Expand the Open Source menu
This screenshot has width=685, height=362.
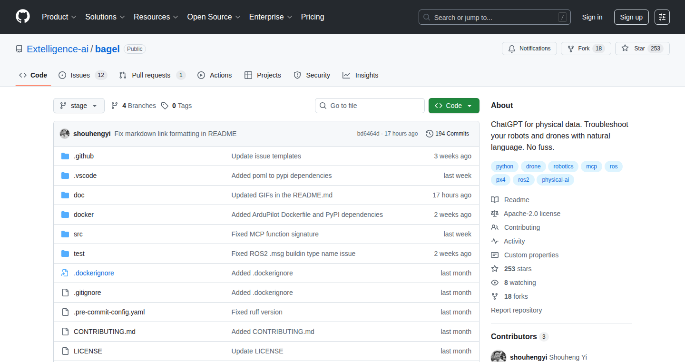click(214, 17)
